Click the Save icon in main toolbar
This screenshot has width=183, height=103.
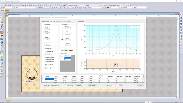[x=6, y=5]
